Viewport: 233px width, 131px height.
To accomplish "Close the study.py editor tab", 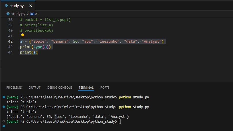I will (x=31, y=6).
